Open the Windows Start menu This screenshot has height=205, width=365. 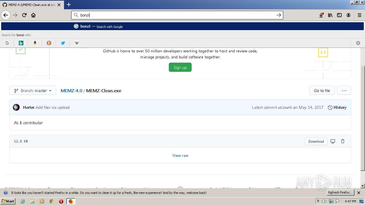pyautogui.click(x=8, y=201)
